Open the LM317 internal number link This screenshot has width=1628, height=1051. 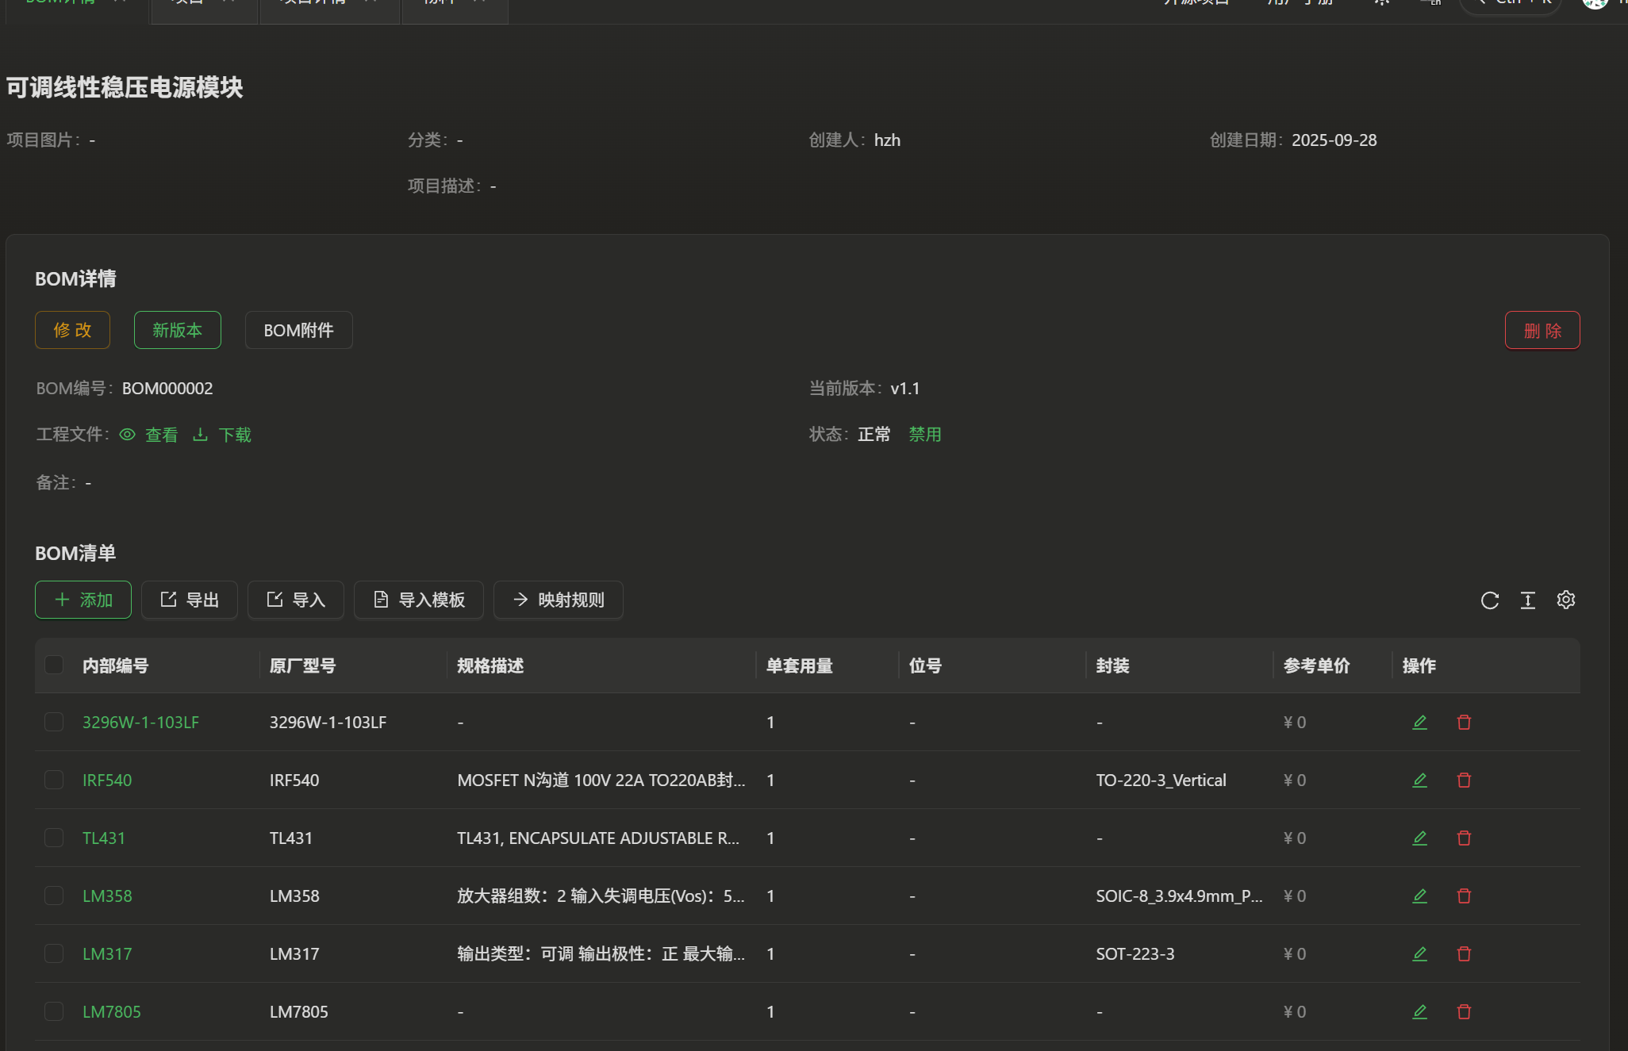coord(107,954)
